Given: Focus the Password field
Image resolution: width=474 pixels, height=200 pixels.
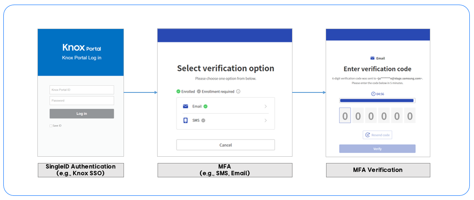Looking at the screenshot, I should pos(82,100).
